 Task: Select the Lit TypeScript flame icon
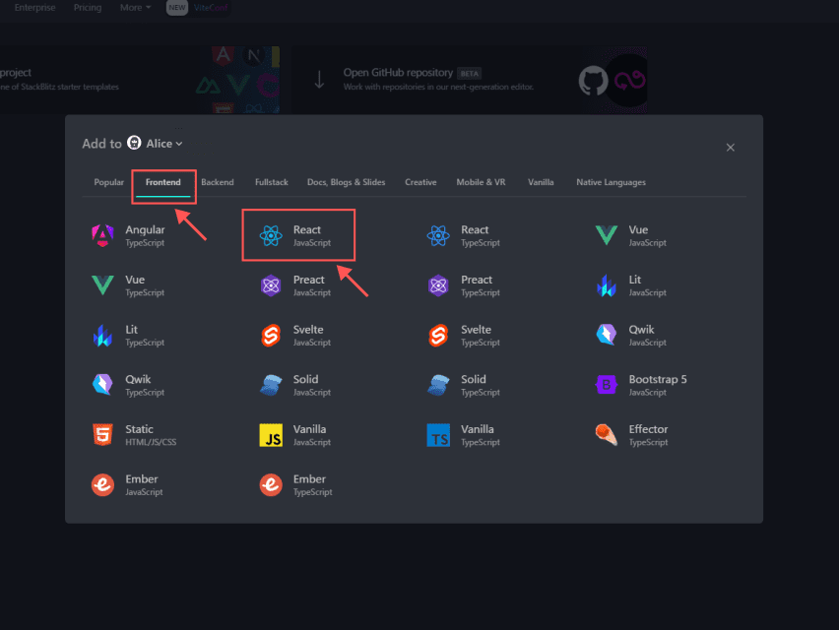102,336
